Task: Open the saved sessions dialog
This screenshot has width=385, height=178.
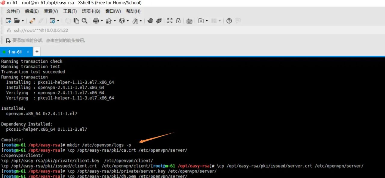Action: coord(17,21)
